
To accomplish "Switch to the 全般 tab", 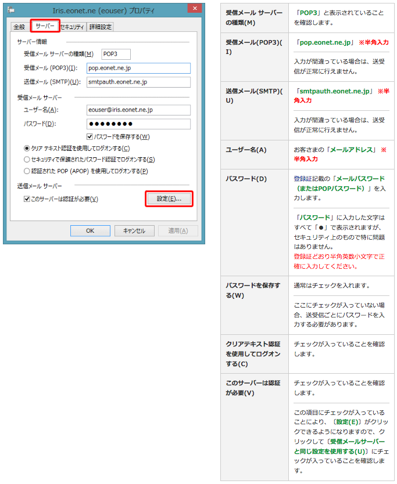I will point(19,27).
